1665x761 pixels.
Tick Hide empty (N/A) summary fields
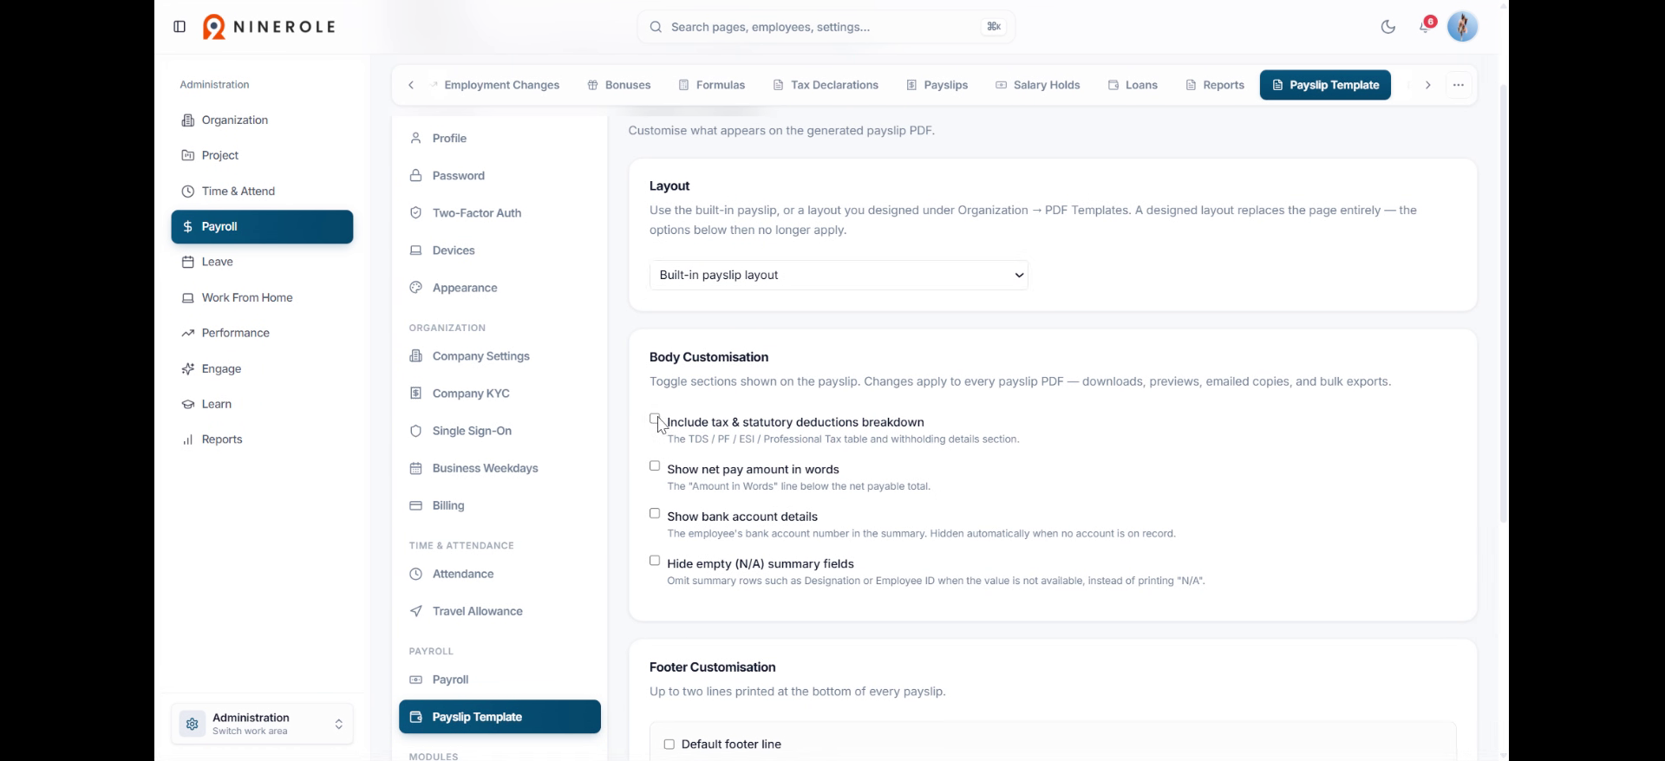655,561
